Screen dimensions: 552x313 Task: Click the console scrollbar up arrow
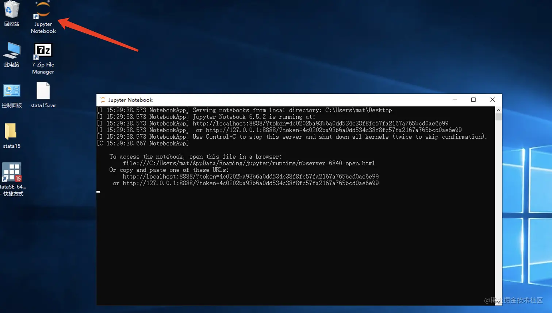click(498, 110)
